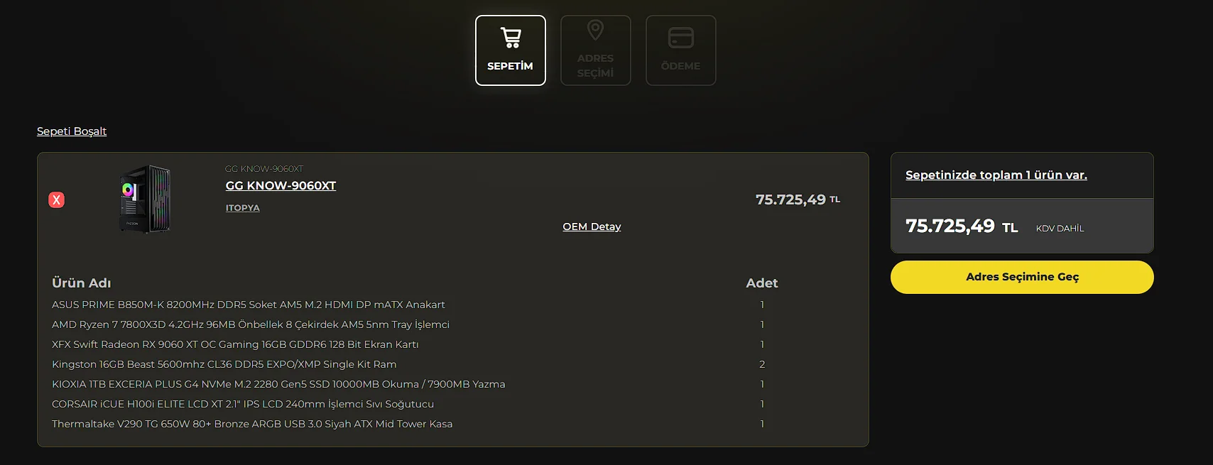Open the PC case product thumbnail
The image size is (1213, 465).
coord(146,199)
